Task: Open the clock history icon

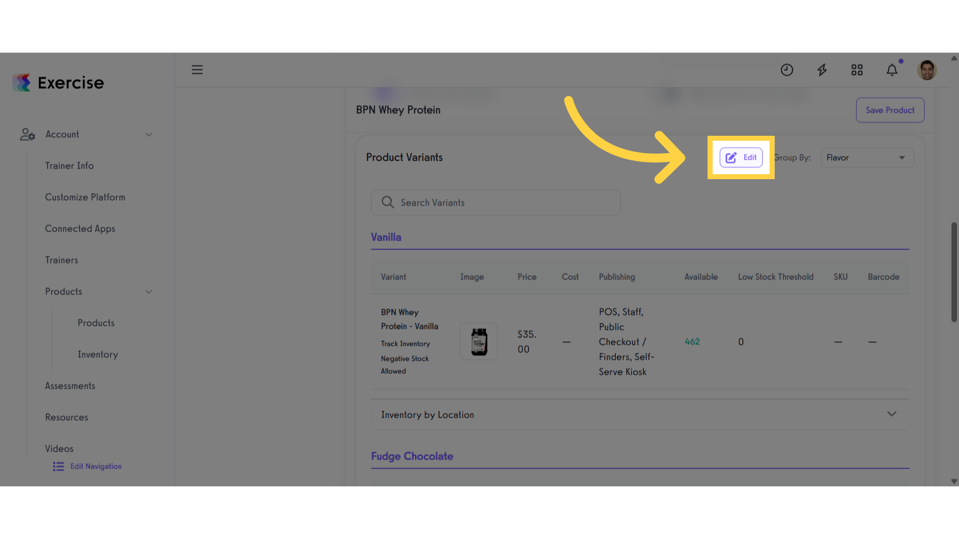Action: tap(787, 70)
